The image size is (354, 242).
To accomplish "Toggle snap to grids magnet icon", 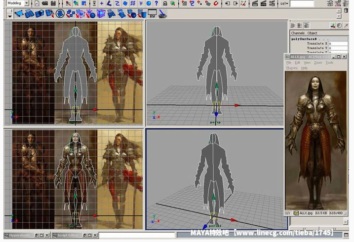I will [x=184, y=3].
